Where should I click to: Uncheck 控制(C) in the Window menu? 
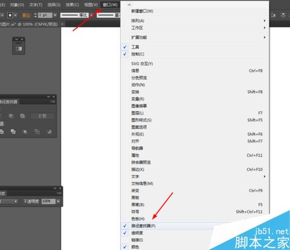[x=195, y=54]
